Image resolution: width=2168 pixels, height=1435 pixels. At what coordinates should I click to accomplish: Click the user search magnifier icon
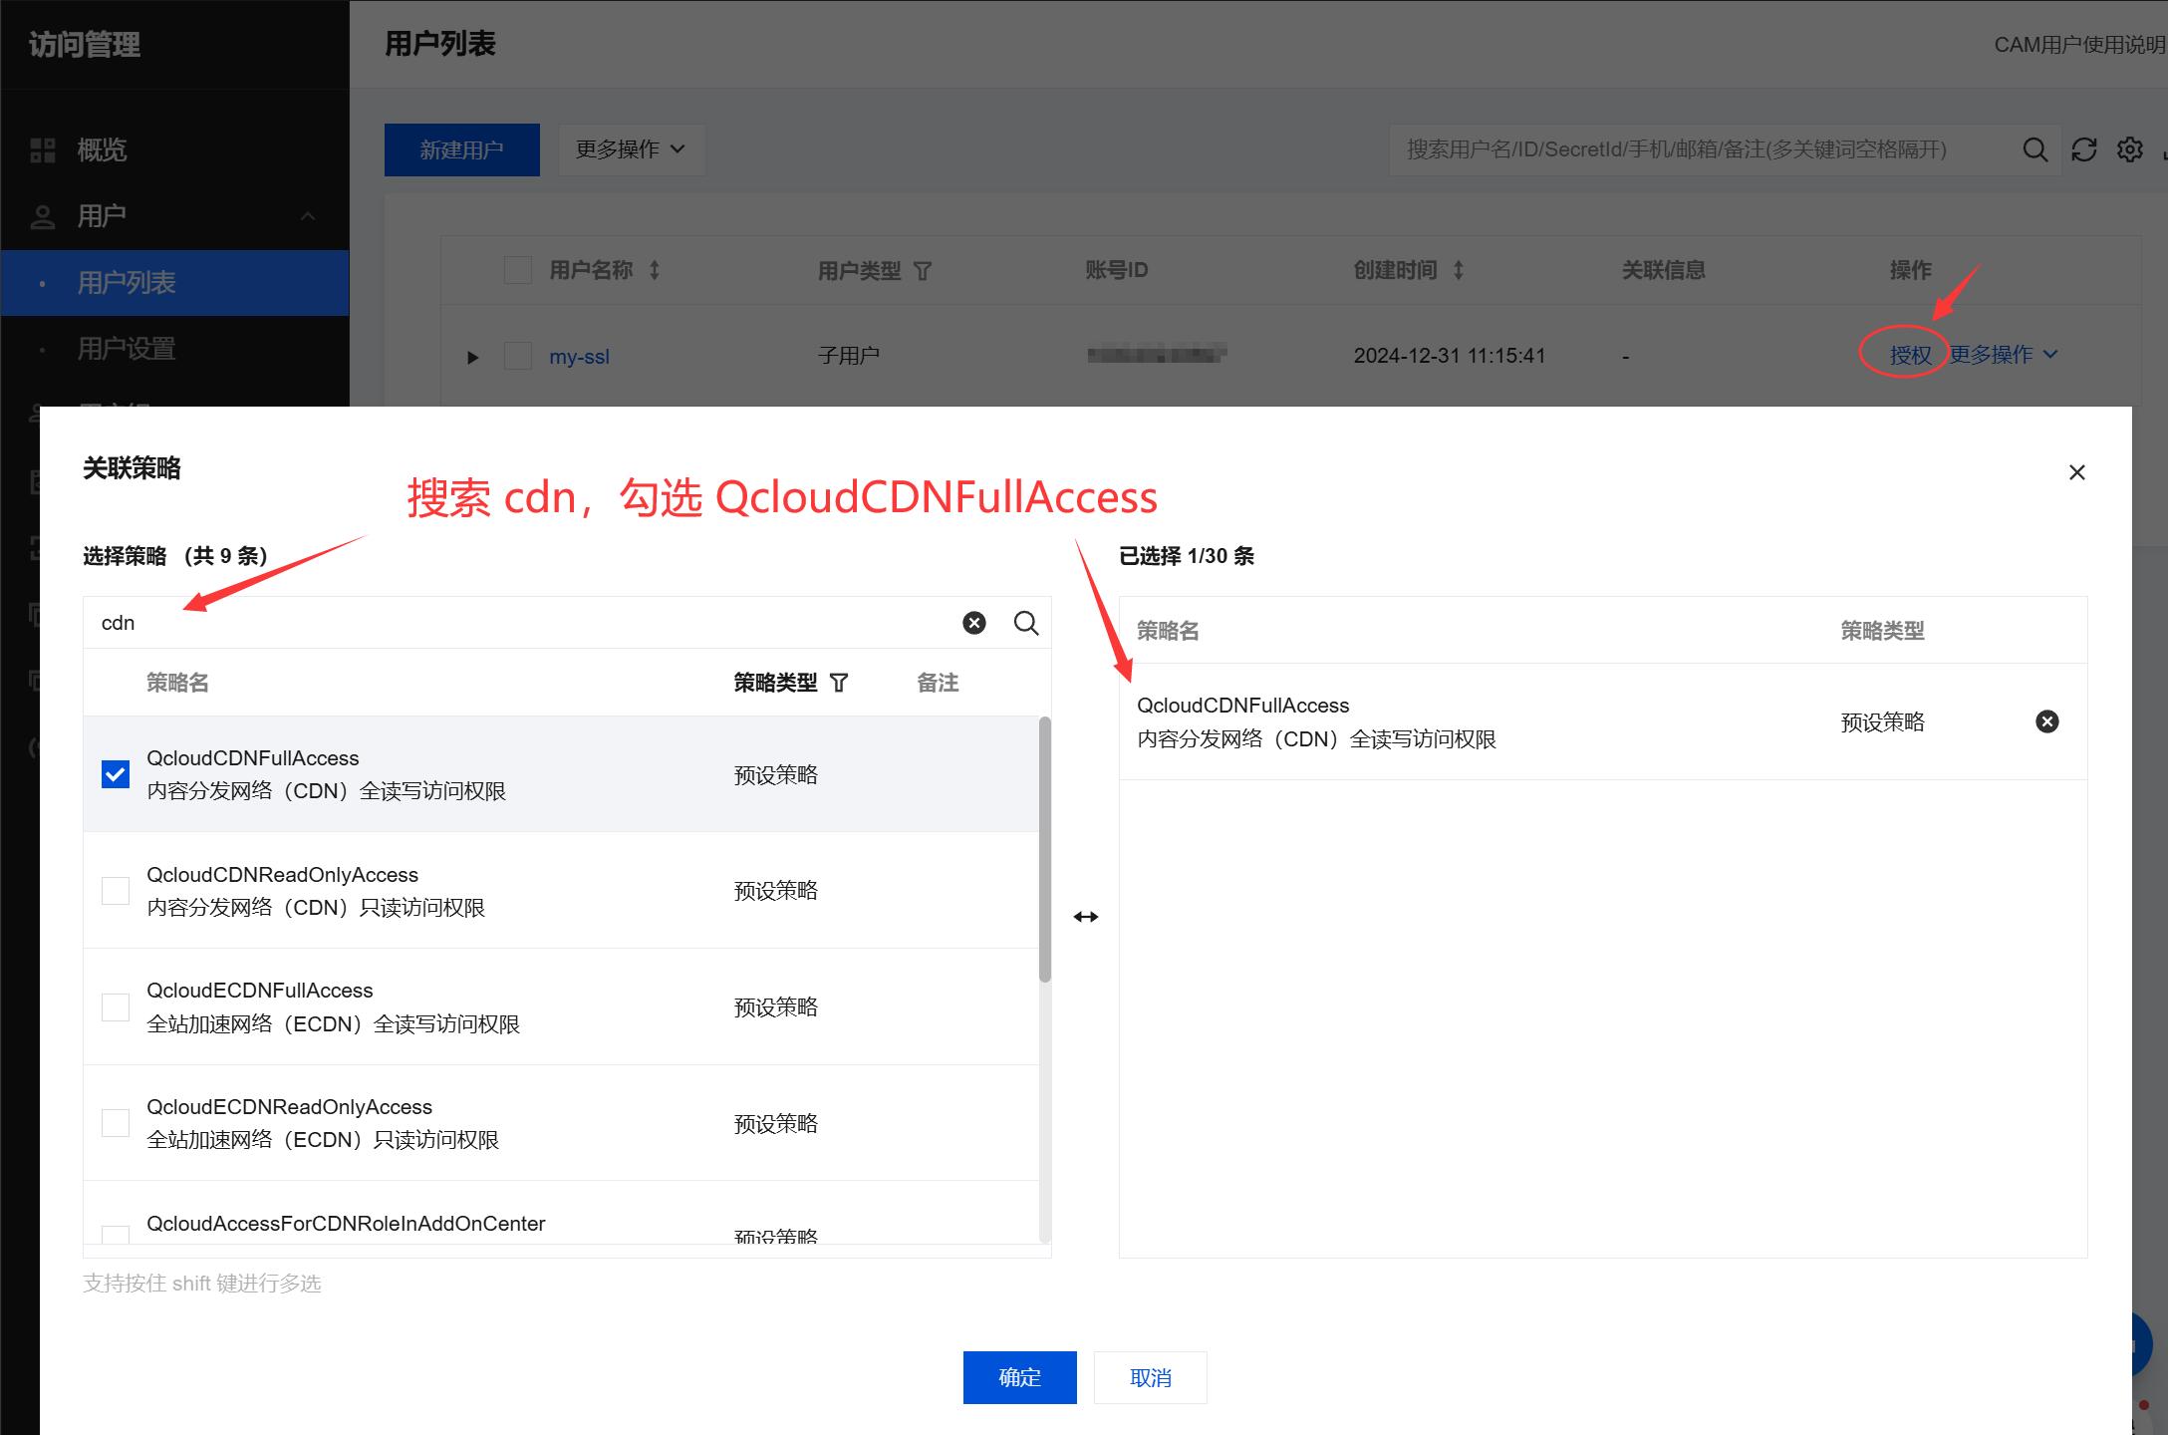tap(2034, 149)
